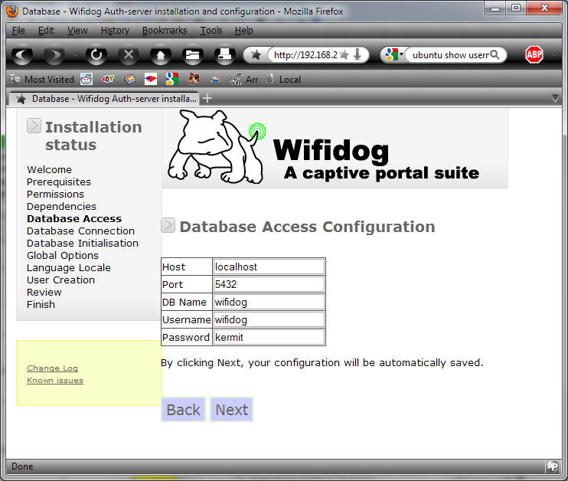568x481 pixels.
Task: Click the Back button on the page
Action: coord(183,410)
